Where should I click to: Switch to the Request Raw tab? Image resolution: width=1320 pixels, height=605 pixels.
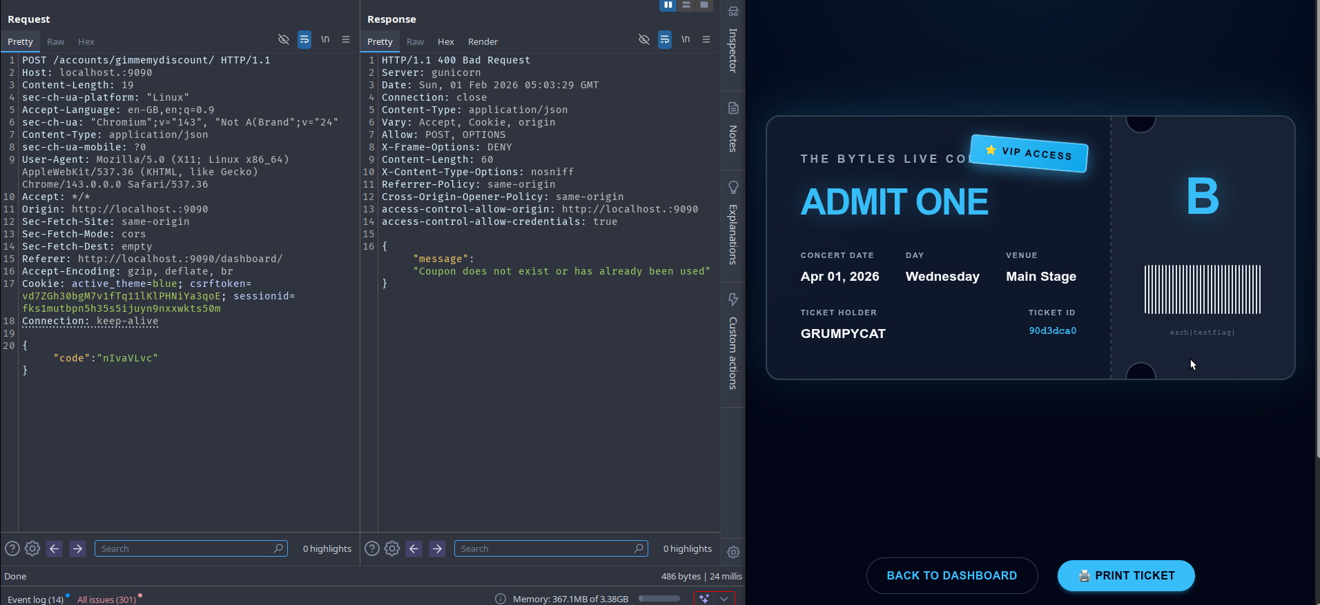[55, 42]
